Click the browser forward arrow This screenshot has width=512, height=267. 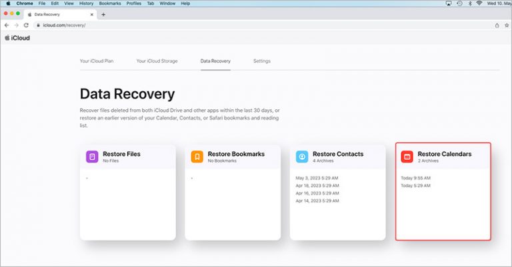16,25
